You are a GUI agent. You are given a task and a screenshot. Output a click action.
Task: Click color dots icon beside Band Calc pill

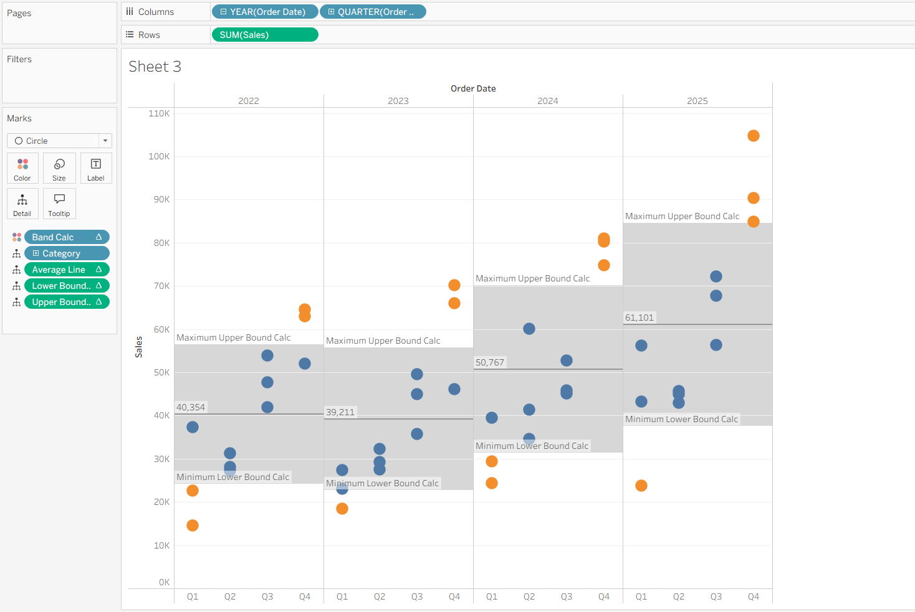tap(17, 237)
